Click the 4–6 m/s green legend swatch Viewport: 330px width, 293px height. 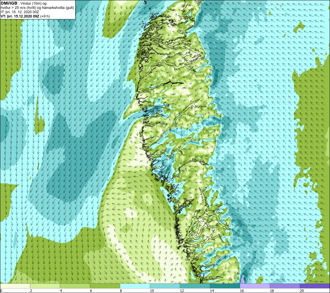pyautogui.click(x=75, y=286)
